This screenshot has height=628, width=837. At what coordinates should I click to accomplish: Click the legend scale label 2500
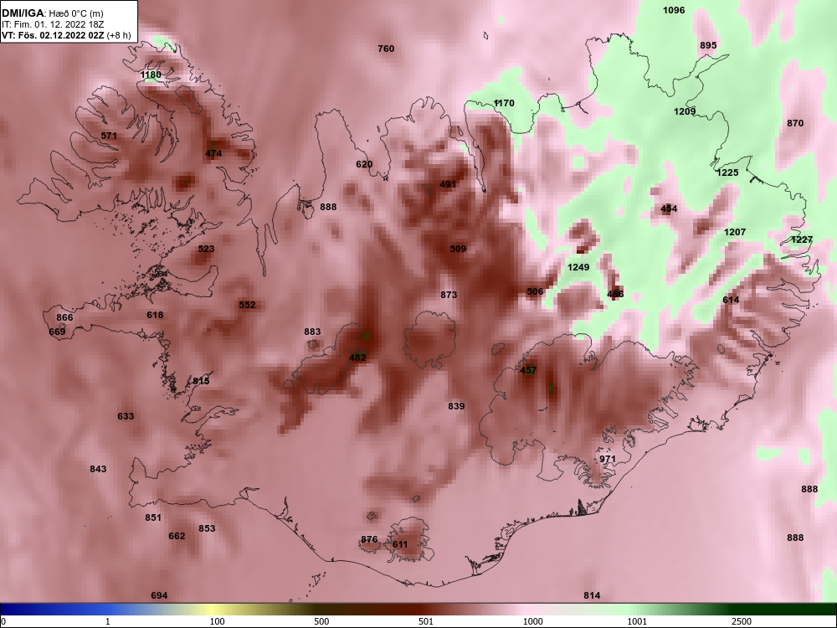pyautogui.click(x=742, y=621)
